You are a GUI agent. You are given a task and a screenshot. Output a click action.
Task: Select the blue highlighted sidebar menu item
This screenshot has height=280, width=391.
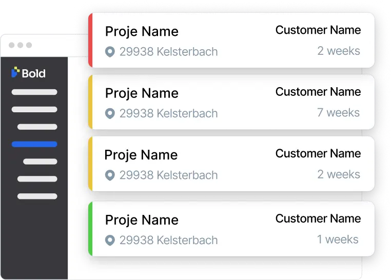click(x=34, y=144)
